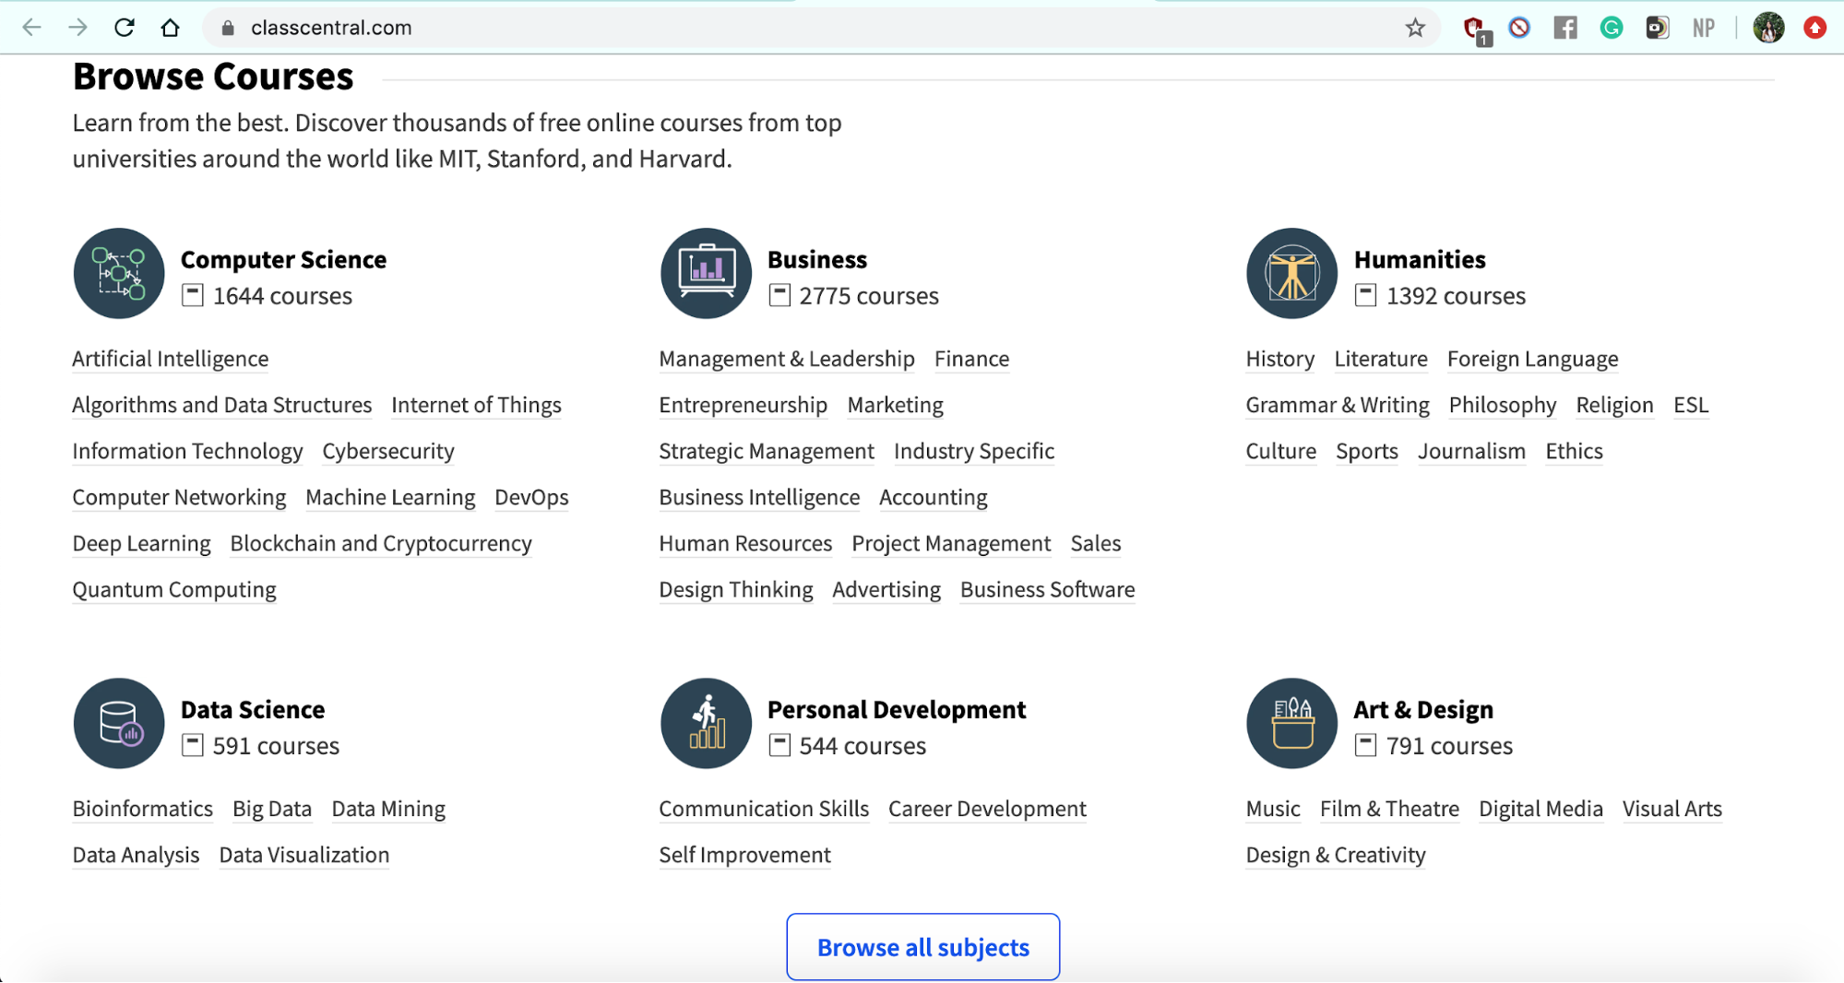Click the Business category icon
The height and width of the screenshot is (983, 1844).
pyautogui.click(x=706, y=274)
